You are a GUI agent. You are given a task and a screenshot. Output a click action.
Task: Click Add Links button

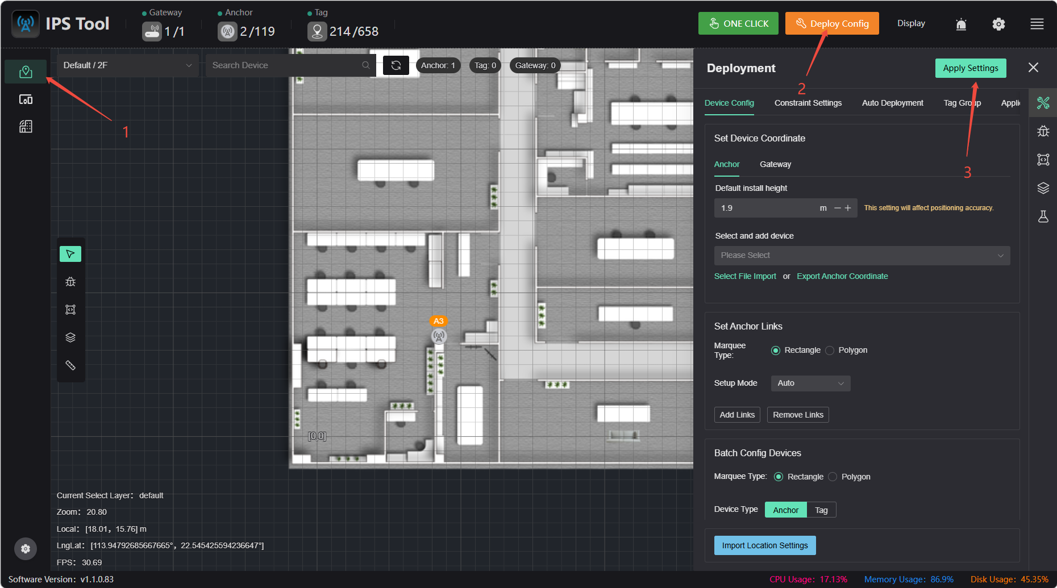(737, 415)
